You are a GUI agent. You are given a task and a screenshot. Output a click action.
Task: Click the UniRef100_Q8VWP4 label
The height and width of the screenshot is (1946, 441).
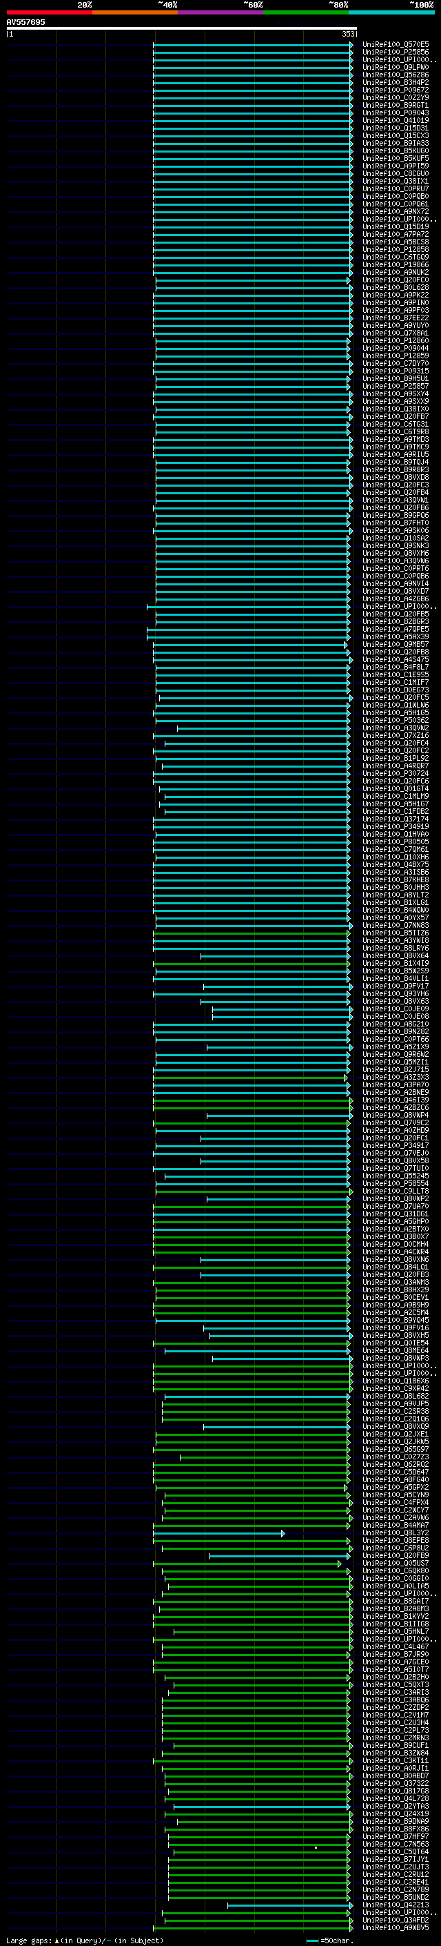click(x=396, y=1115)
